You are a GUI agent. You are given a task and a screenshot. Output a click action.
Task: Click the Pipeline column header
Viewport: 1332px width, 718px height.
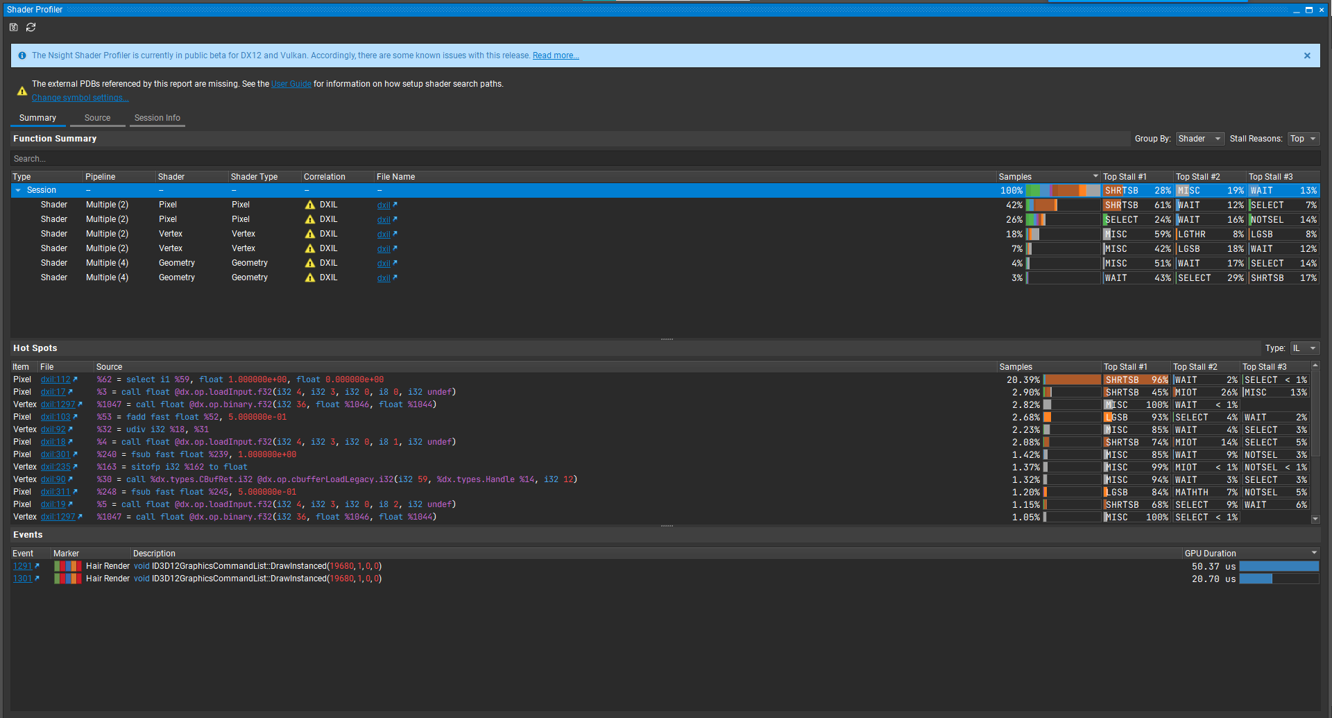tap(118, 177)
